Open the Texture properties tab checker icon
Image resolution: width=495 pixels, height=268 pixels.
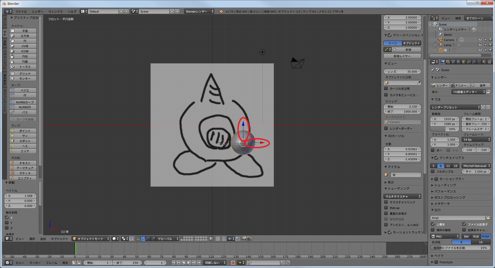pos(489,62)
